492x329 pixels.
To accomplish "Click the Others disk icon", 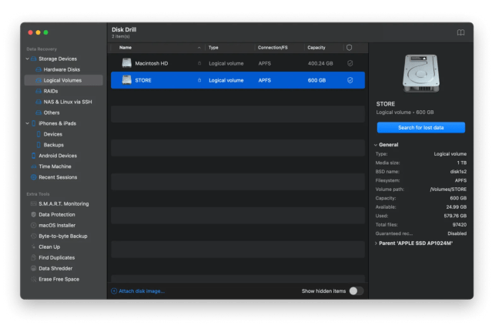I will [38, 112].
